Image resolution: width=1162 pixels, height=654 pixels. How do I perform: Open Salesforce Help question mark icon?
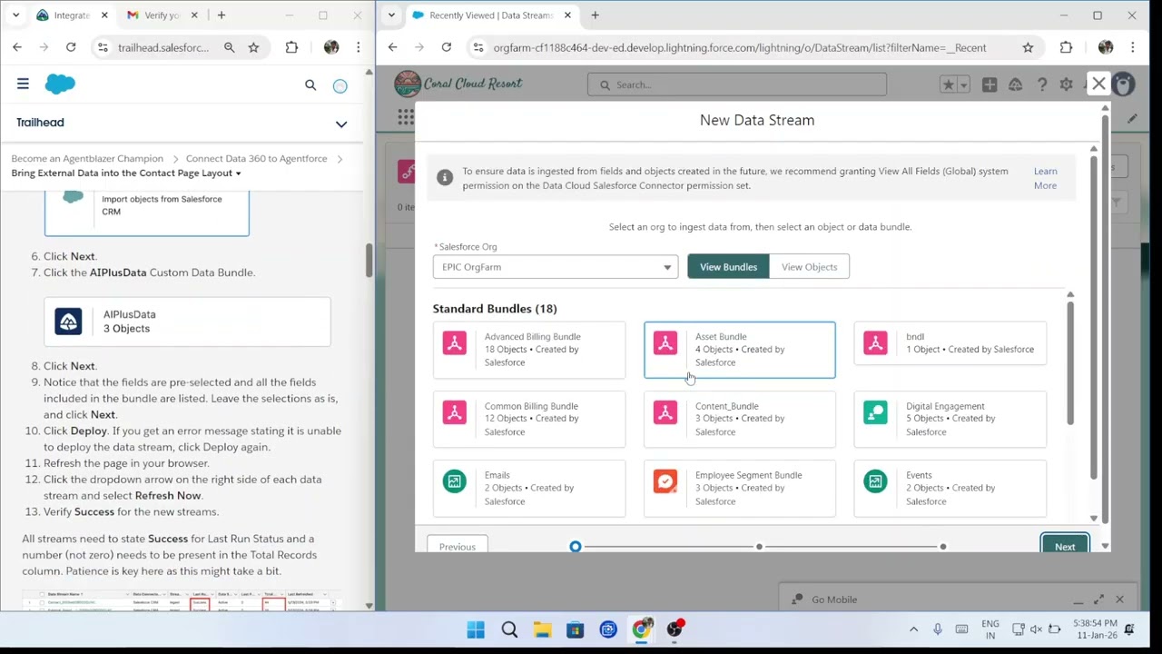(x=1042, y=84)
